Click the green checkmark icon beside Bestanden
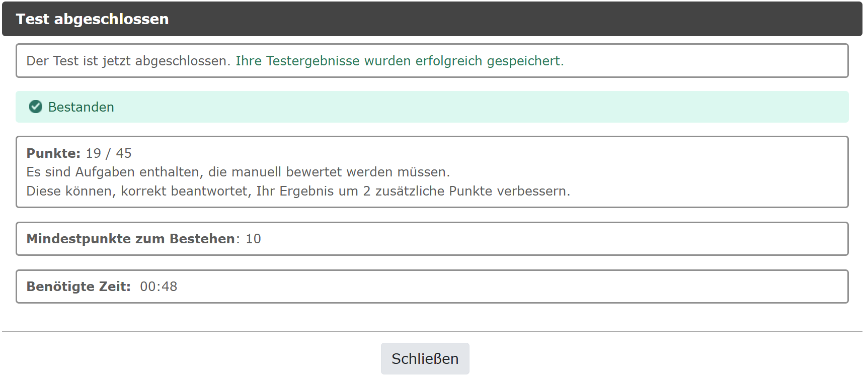 pos(35,107)
